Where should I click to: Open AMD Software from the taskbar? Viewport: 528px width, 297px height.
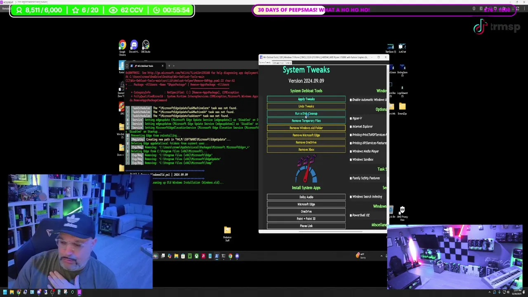coord(203,256)
